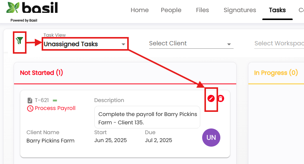Open the Process Payroll task link

tap(55, 108)
